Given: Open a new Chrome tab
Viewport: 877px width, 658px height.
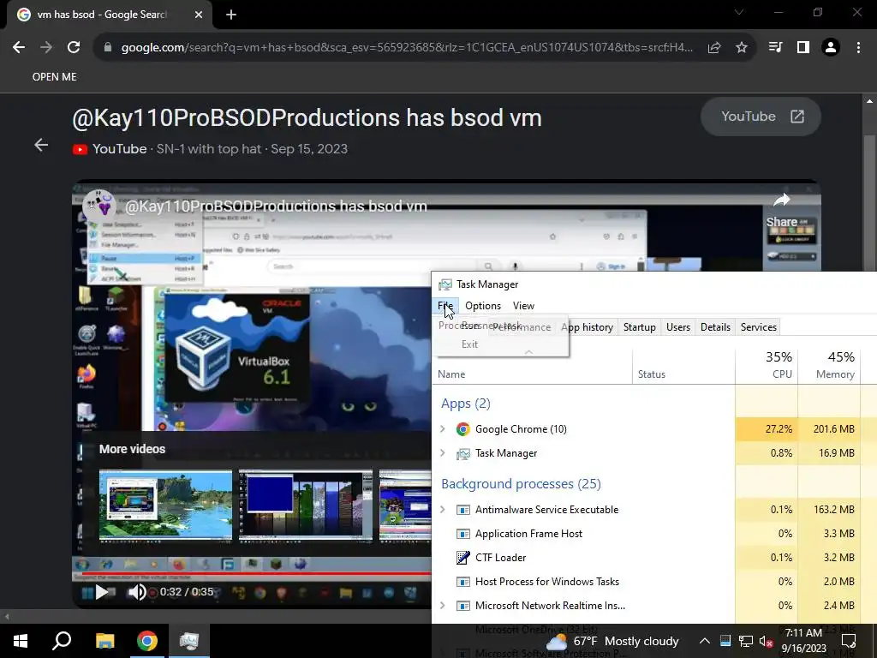Looking at the screenshot, I should (x=231, y=15).
